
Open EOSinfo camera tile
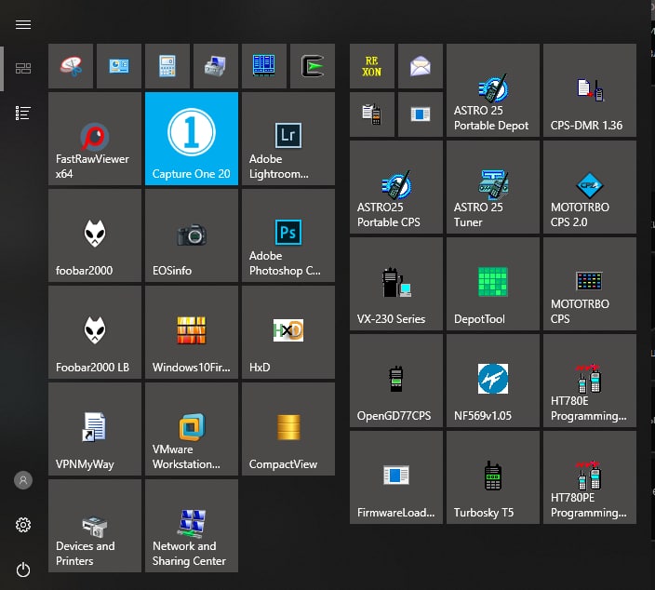(x=192, y=235)
